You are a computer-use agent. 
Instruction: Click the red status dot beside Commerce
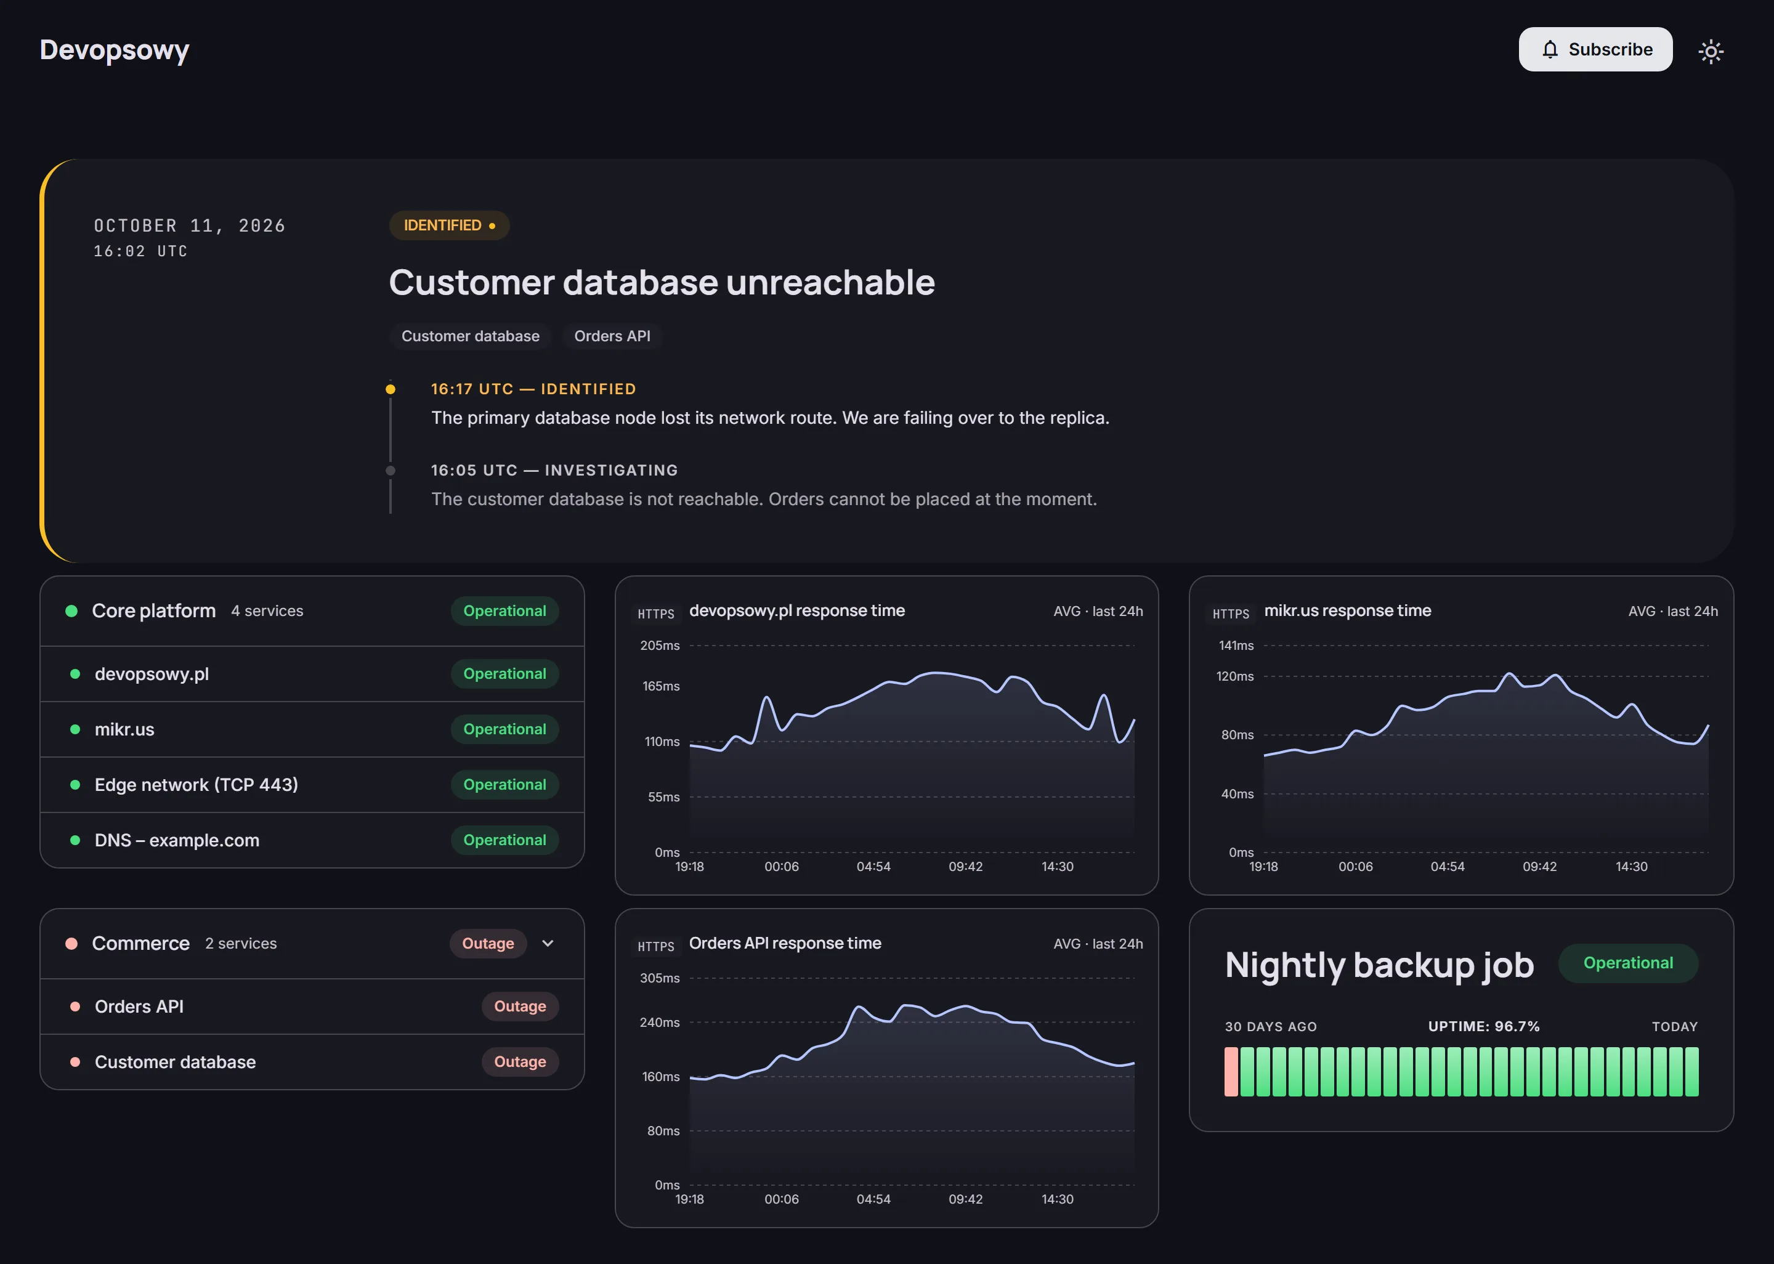[x=71, y=943]
